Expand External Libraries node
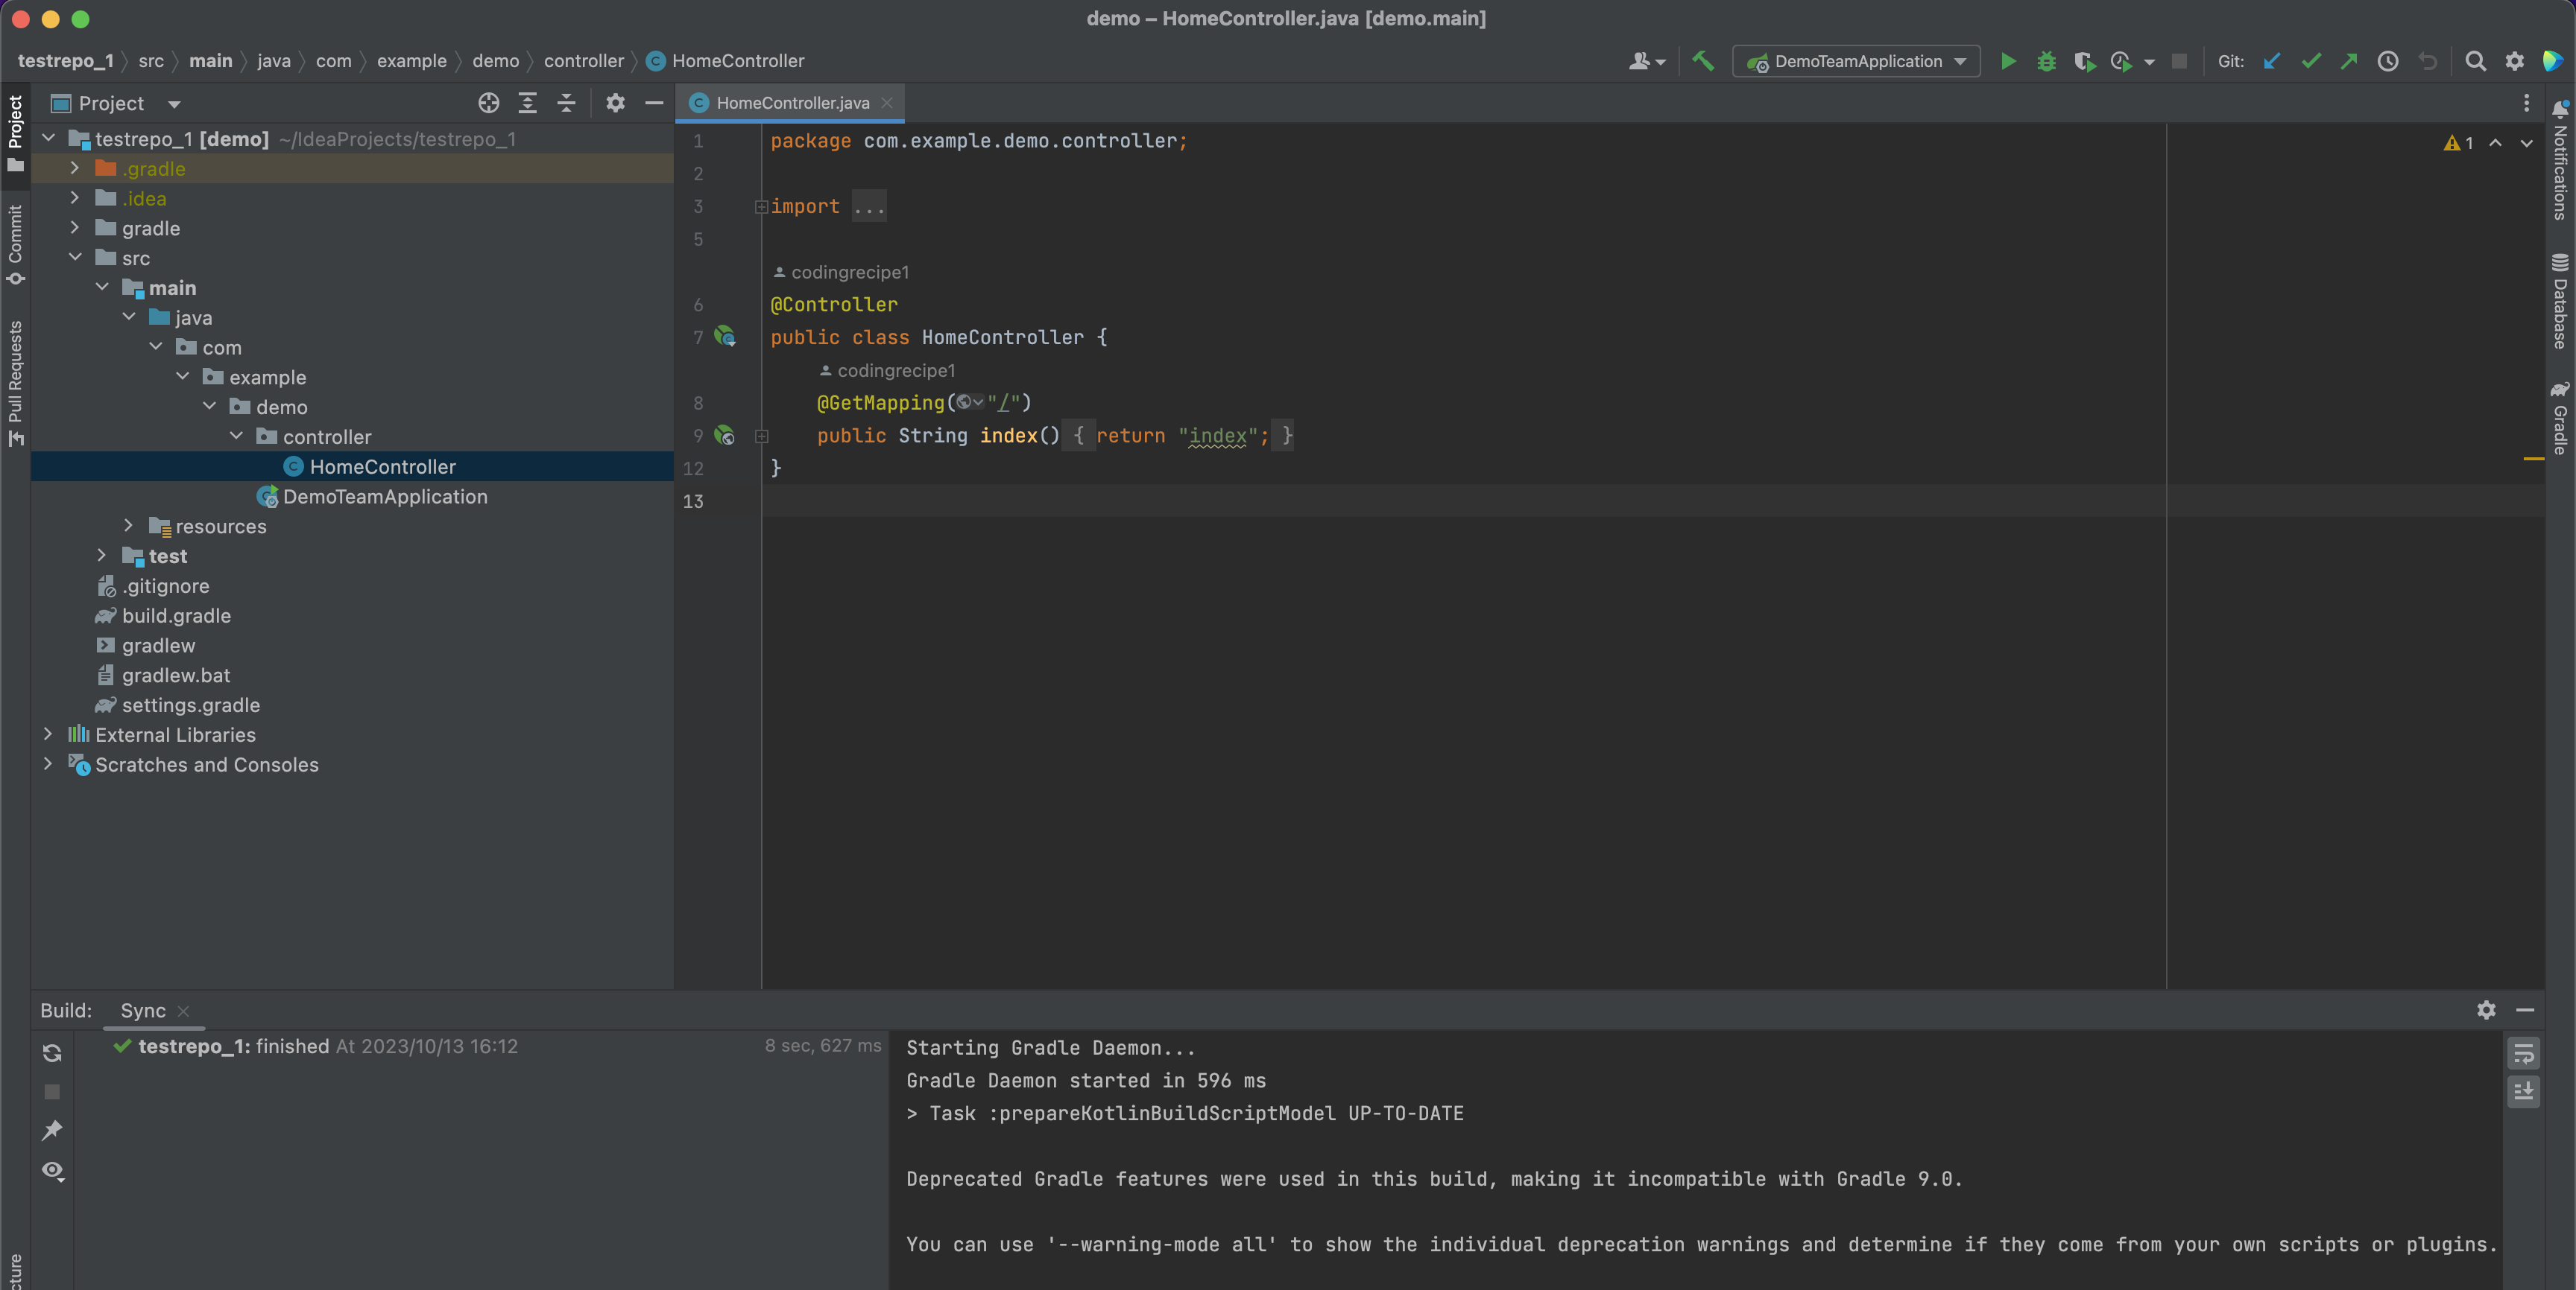This screenshot has width=2576, height=1290. [48, 734]
